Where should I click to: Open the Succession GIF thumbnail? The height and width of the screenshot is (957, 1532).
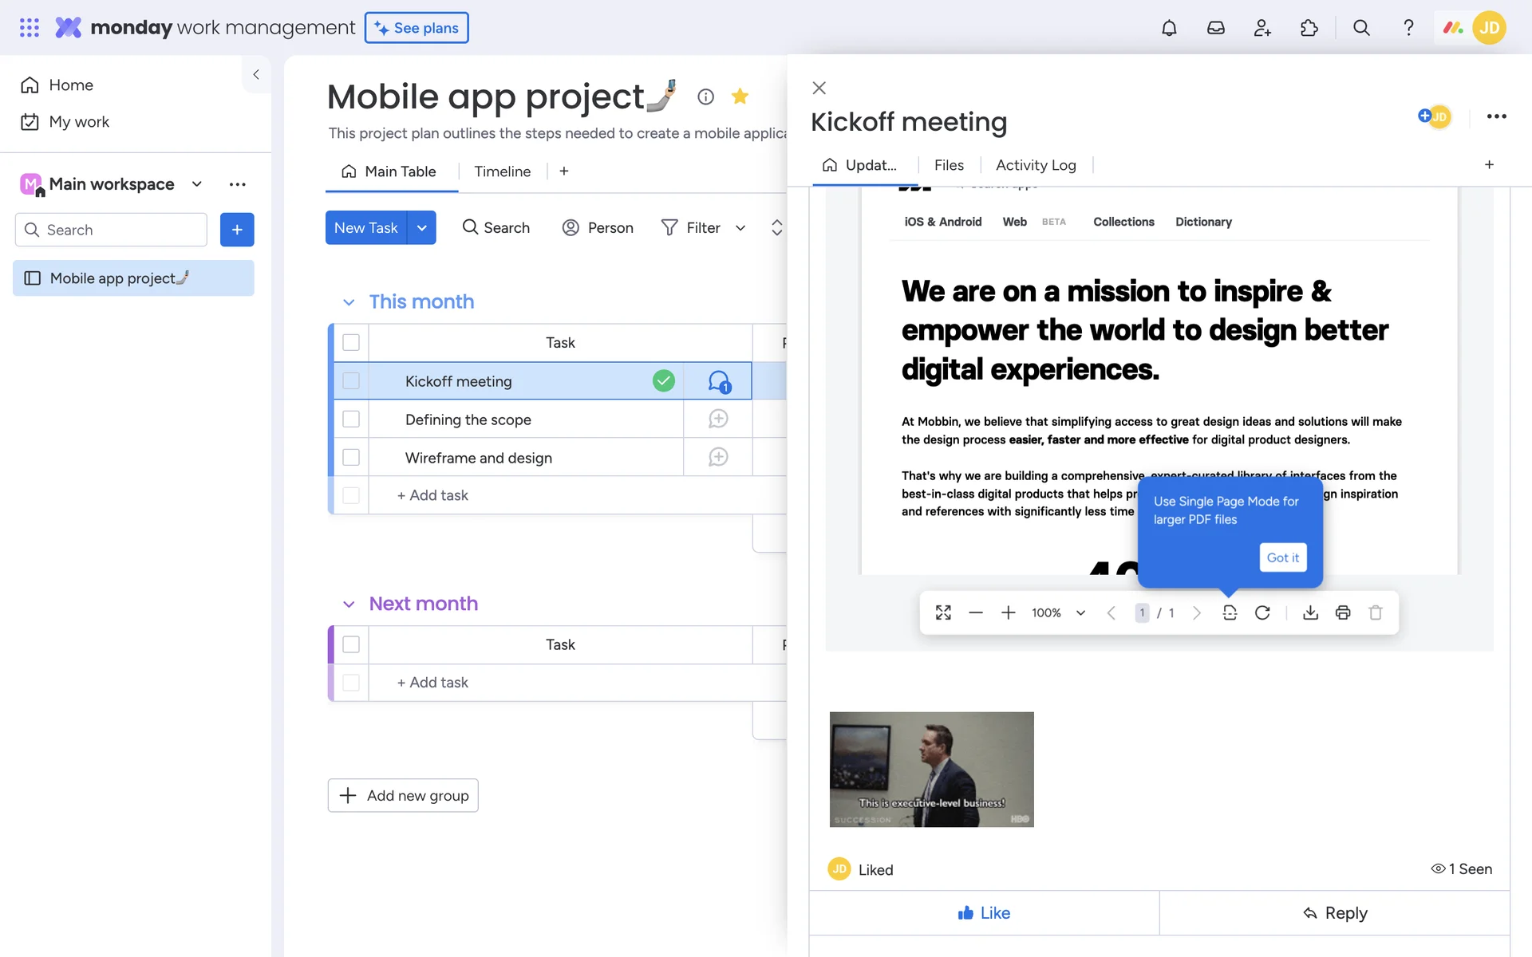pyautogui.click(x=931, y=770)
